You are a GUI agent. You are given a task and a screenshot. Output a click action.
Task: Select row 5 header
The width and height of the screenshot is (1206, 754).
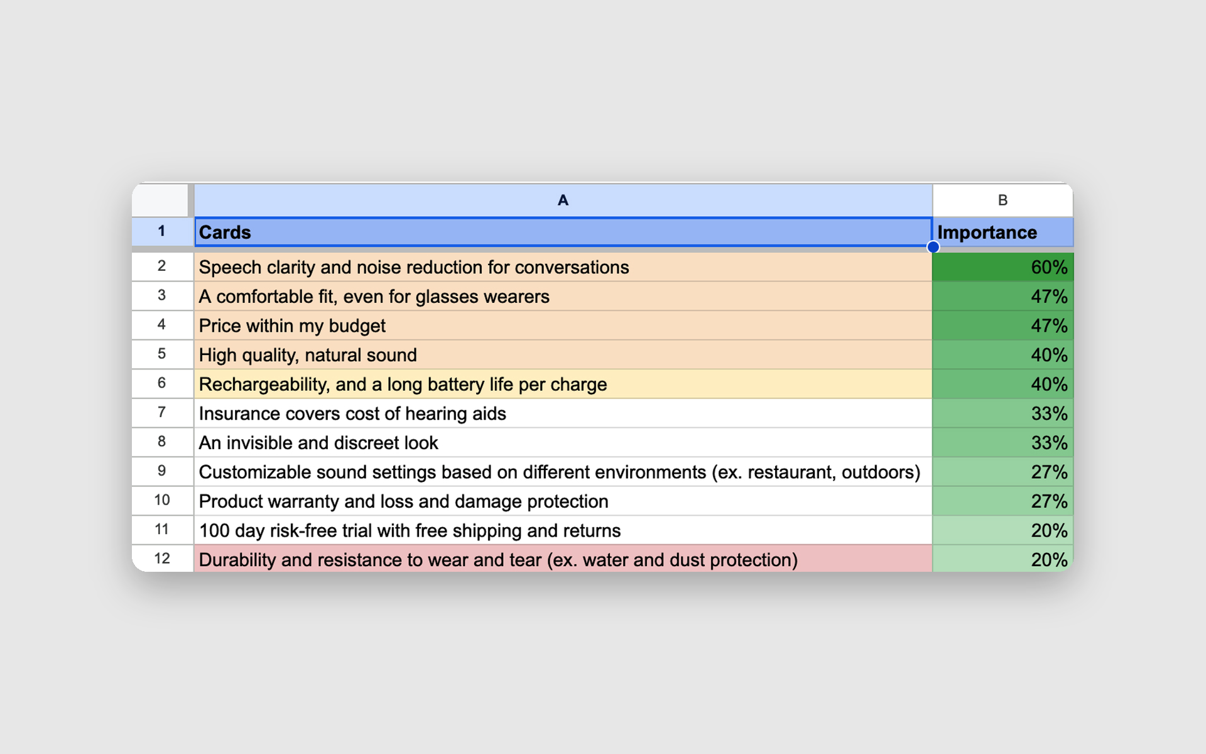162,354
